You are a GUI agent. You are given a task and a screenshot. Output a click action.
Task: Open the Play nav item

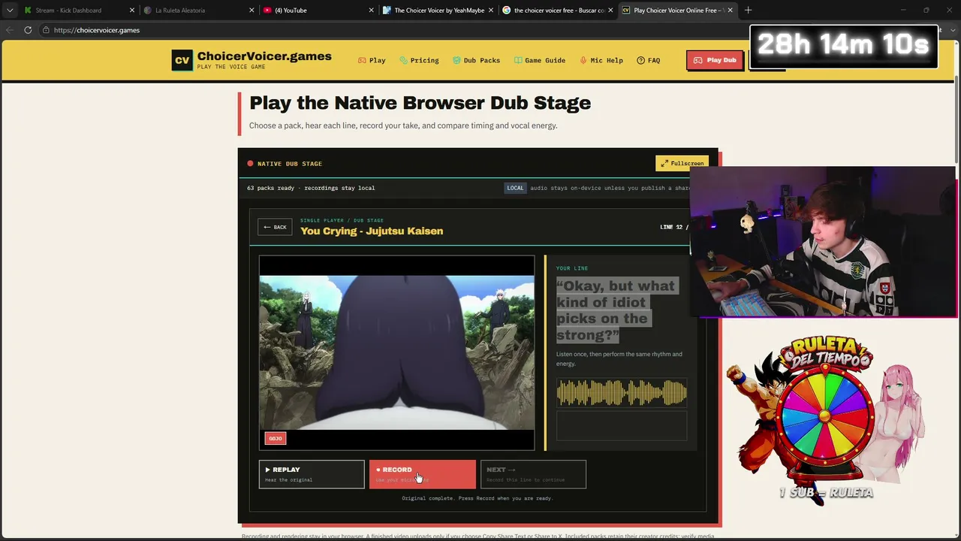pos(372,60)
